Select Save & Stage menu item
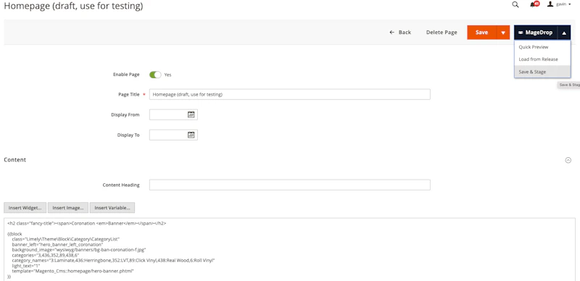 [542, 72]
